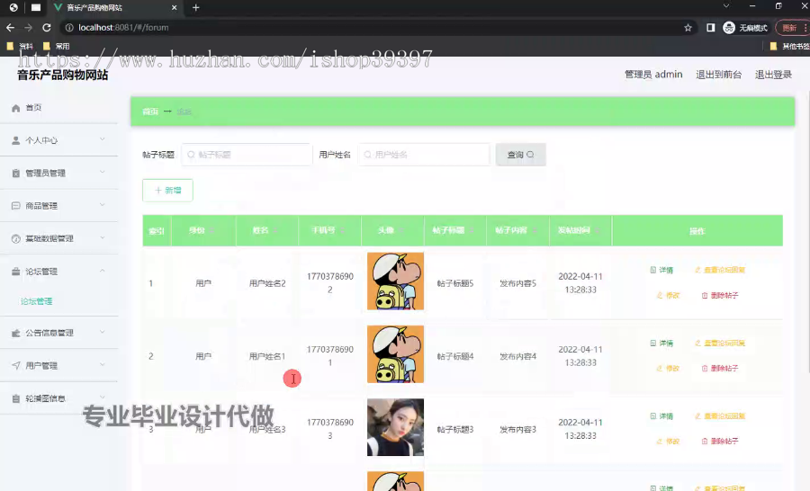
Task: Reload the page with the refresh icon
Action: 47,28
